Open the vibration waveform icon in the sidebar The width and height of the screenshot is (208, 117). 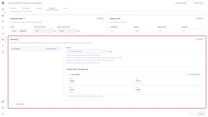3,40
